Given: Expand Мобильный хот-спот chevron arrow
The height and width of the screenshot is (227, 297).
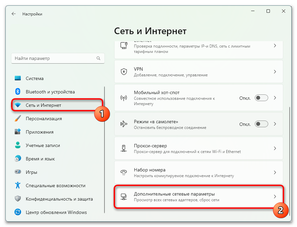Looking at the screenshot, I should (275, 98).
